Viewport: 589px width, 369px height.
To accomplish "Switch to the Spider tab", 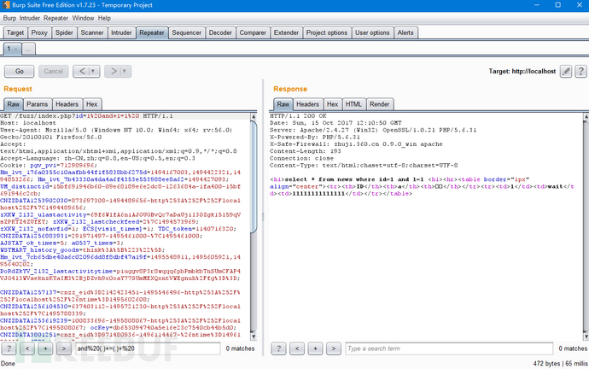I will click(64, 32).
